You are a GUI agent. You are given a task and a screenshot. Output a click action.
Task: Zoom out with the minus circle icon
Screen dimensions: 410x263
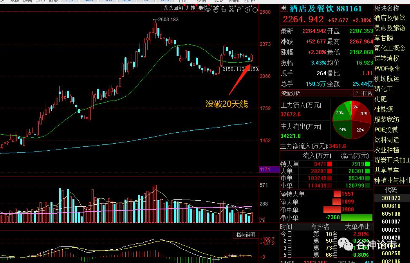pyautogui.click(x=255, y=10)
